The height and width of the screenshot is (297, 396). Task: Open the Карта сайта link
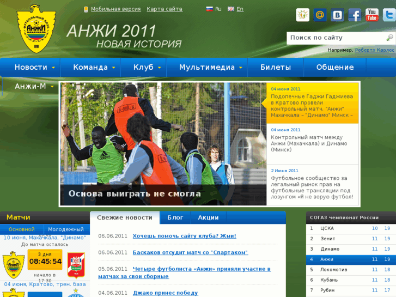tap(165, 9)
